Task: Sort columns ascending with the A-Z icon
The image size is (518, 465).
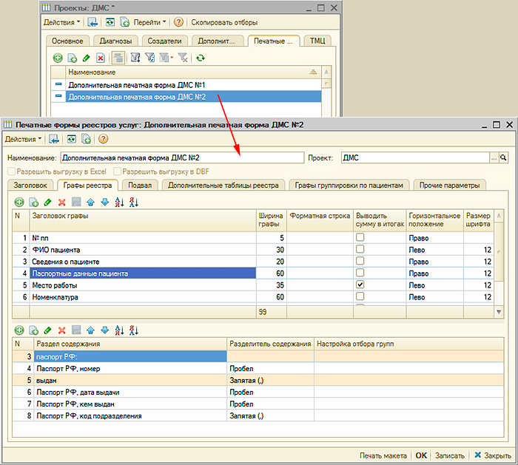Action: [x=120, y=202]
